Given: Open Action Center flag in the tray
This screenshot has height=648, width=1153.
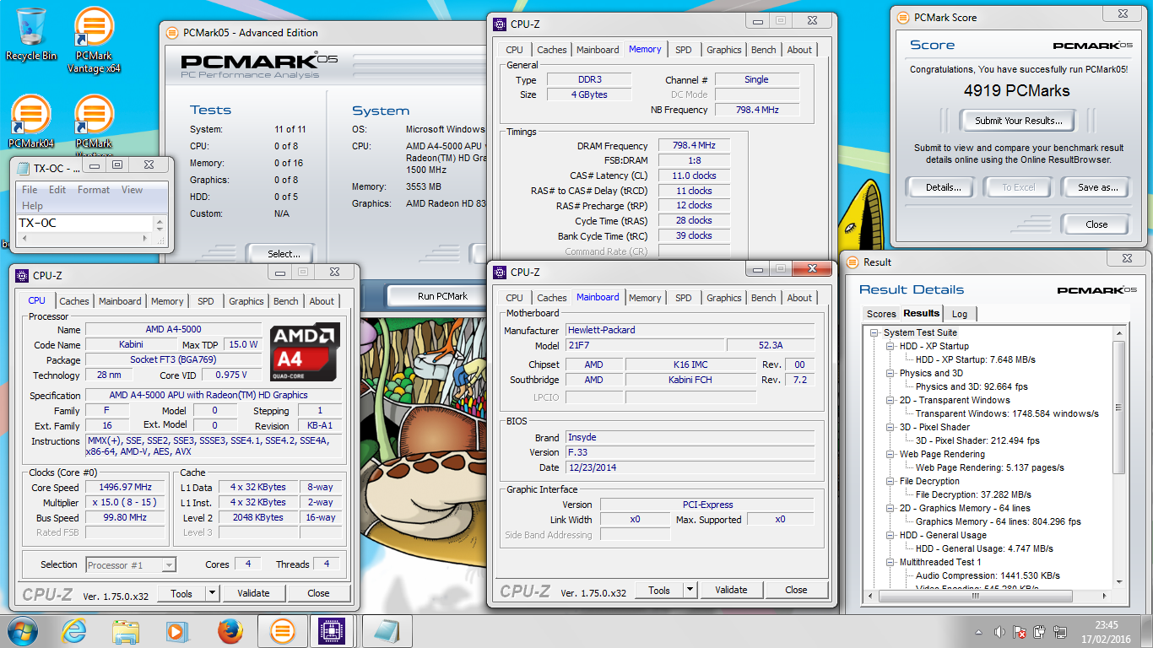Looking at the screenshot, I should (1020, 632).
